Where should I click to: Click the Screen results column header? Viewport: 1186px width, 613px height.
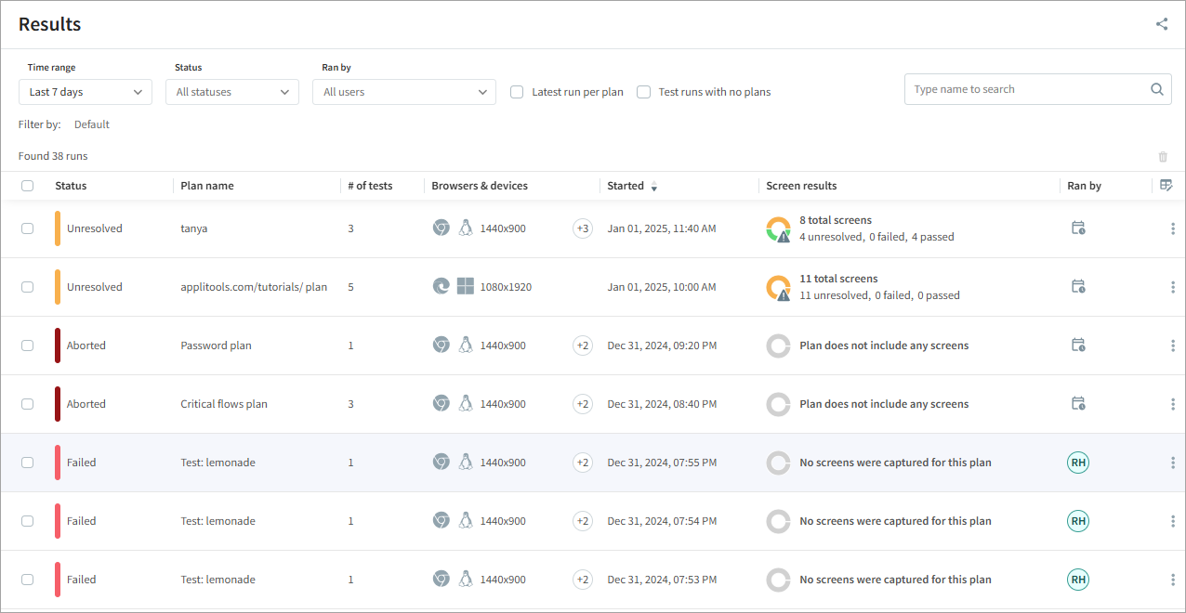pos(801,186)
